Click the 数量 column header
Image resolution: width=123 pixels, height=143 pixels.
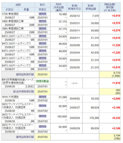(26, 10)
